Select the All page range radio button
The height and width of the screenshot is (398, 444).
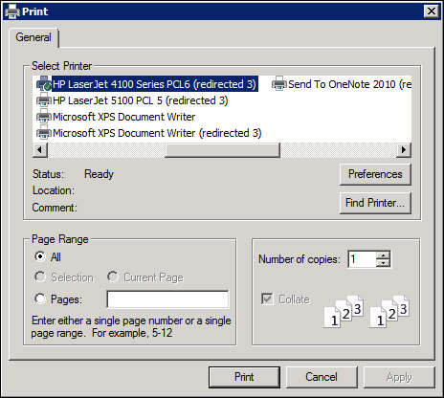(40, 256)
